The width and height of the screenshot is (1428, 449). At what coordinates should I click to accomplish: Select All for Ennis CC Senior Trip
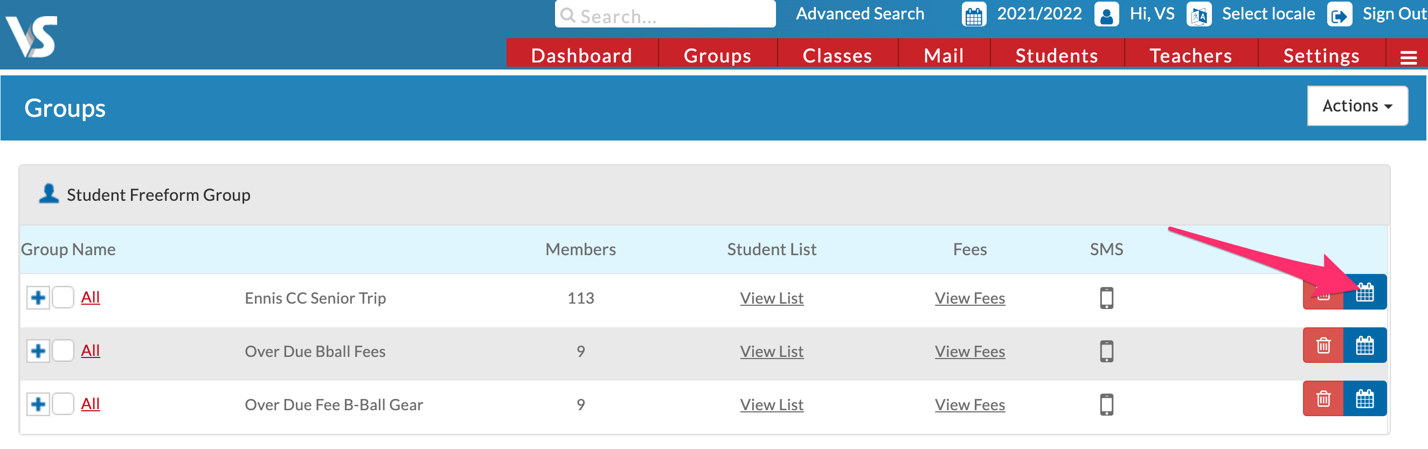tap(91, 297)
